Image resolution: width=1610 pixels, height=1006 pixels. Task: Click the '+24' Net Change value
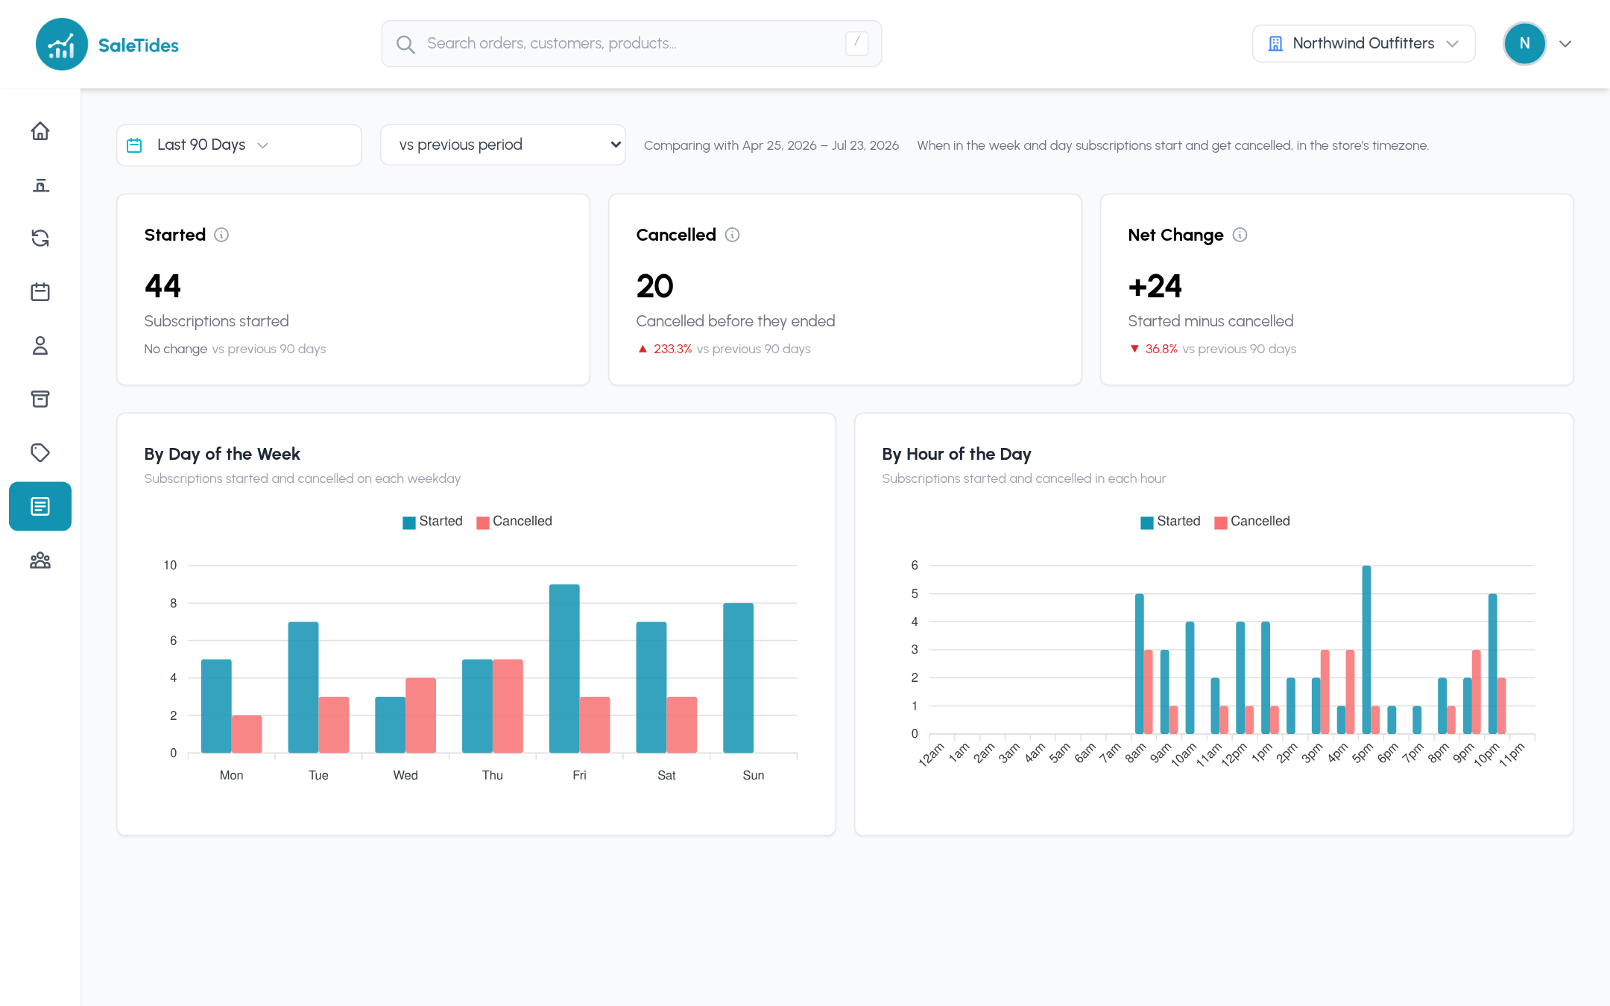click(x=1155, y=286)
